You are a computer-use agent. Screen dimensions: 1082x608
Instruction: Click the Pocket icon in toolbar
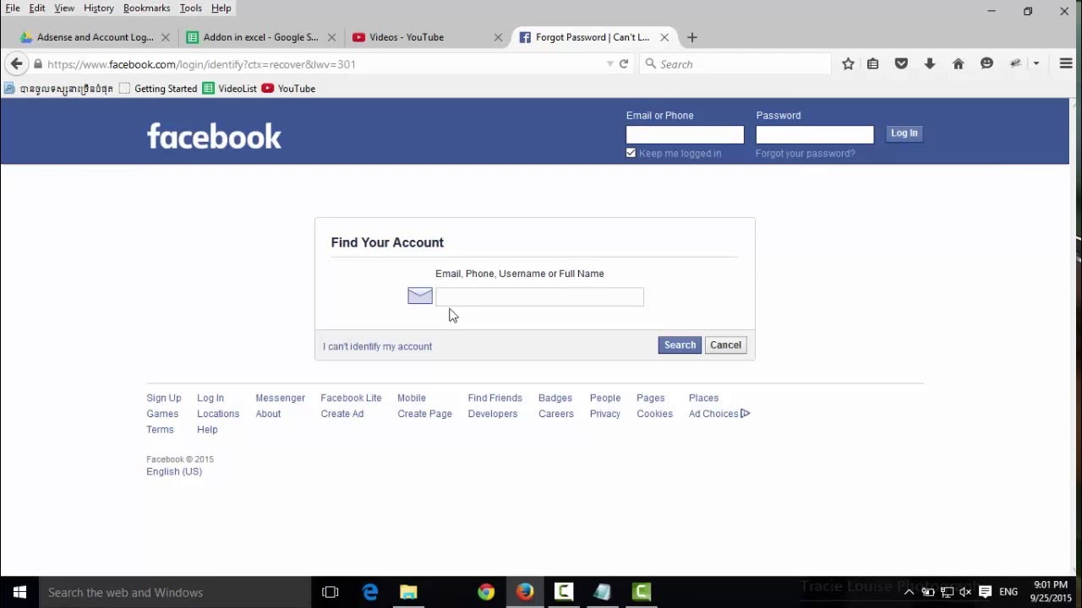(x=901, y=64)
